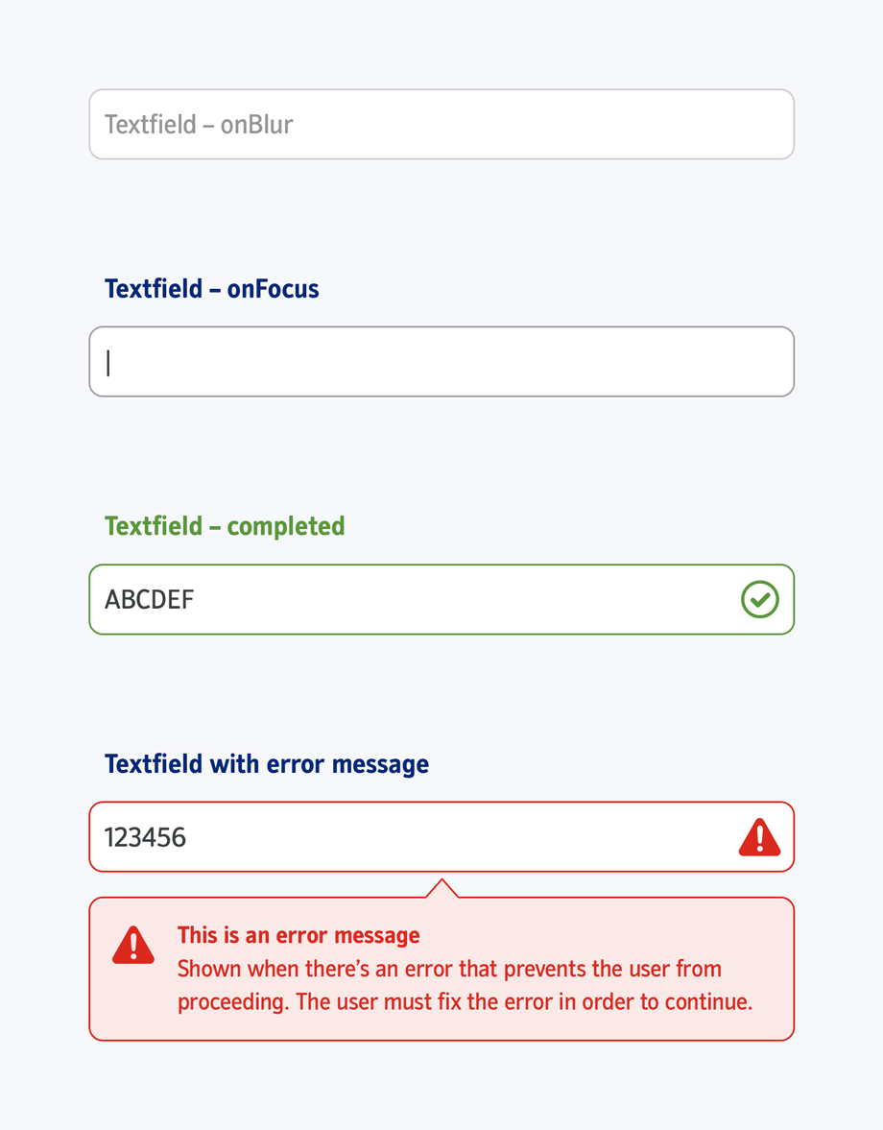883x1130 pixels.
Task: Click the green checkmark icon in completed field
Action: 759,599
